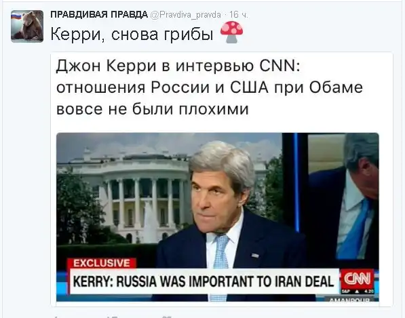The image size is (405, 318).
Task: Open ПРАВДИВАЯ ПРАВДА profile name
Action: (99, 15)
